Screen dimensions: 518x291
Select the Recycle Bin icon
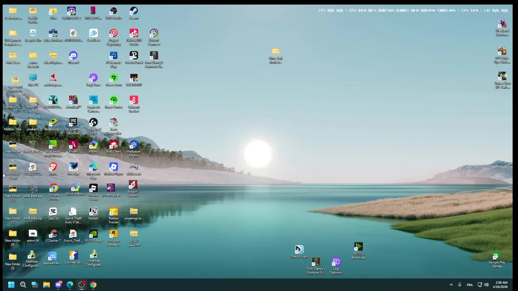(33, 35)
